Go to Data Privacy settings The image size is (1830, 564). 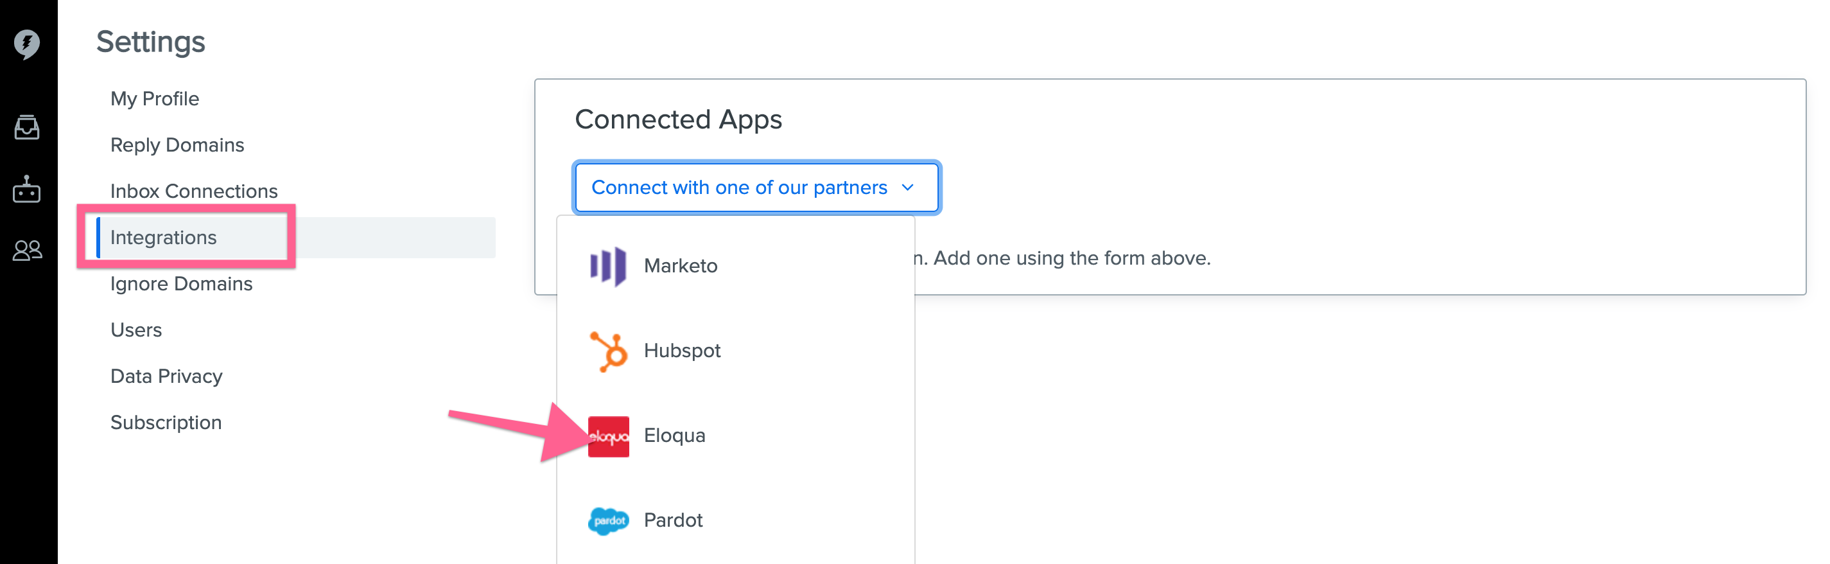tap(166, 376)
